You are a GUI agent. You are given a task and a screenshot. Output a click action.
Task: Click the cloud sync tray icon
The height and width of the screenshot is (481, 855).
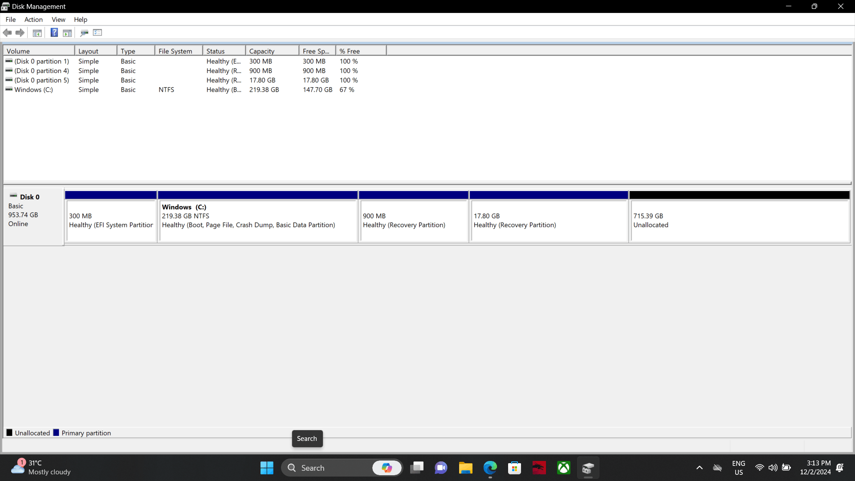click(717, 468)
